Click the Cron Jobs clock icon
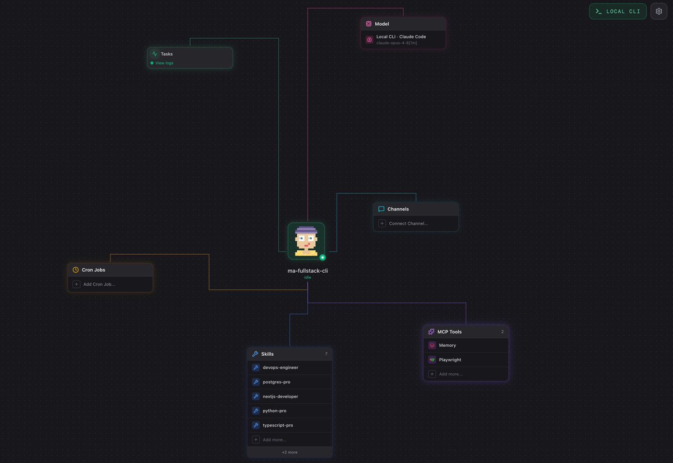This screenshot has height=463, width=673. (76, 269)
